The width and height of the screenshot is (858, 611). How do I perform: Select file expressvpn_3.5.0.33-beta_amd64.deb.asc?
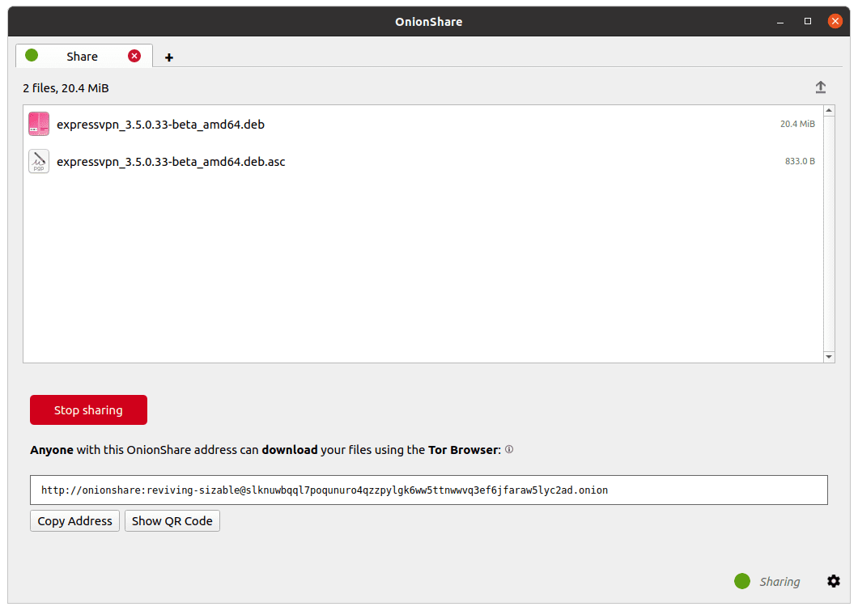(171, 162)
